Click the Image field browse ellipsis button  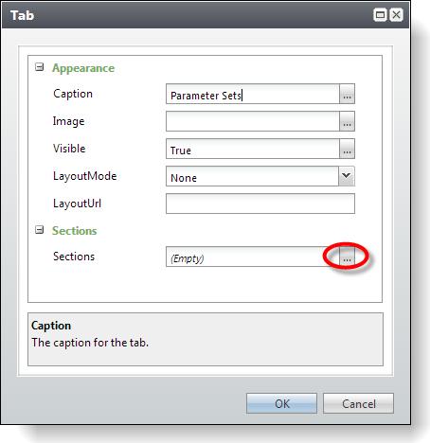point(347,121)
